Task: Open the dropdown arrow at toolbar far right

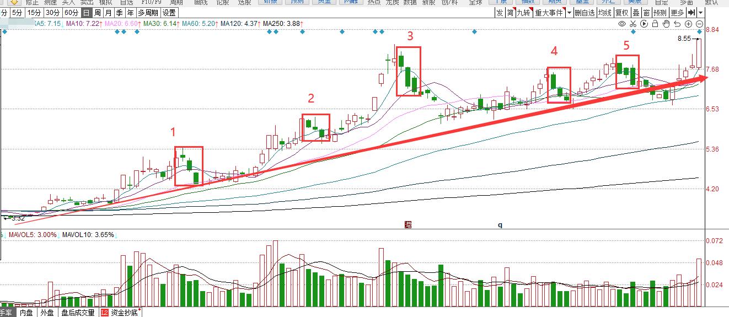Action: 700,13
